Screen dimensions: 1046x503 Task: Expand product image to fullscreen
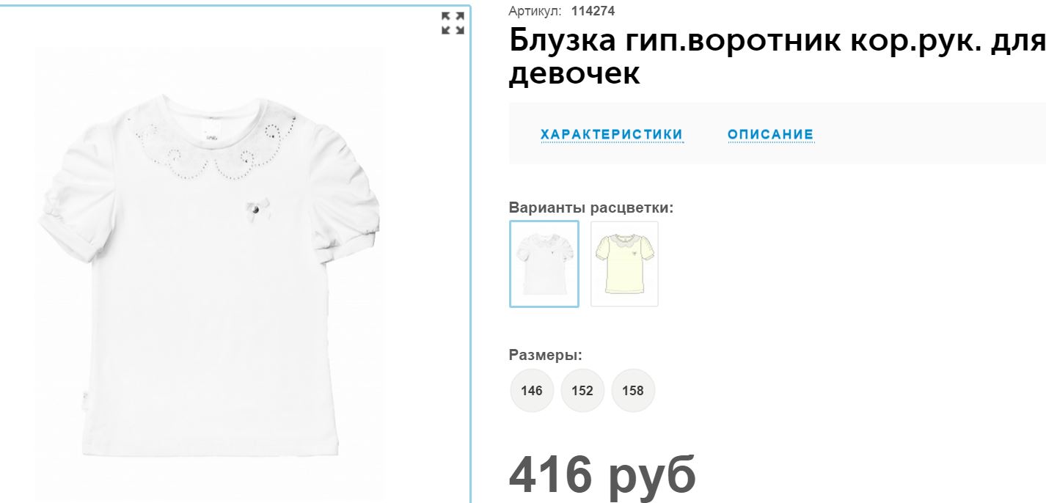tap(453, 23)
